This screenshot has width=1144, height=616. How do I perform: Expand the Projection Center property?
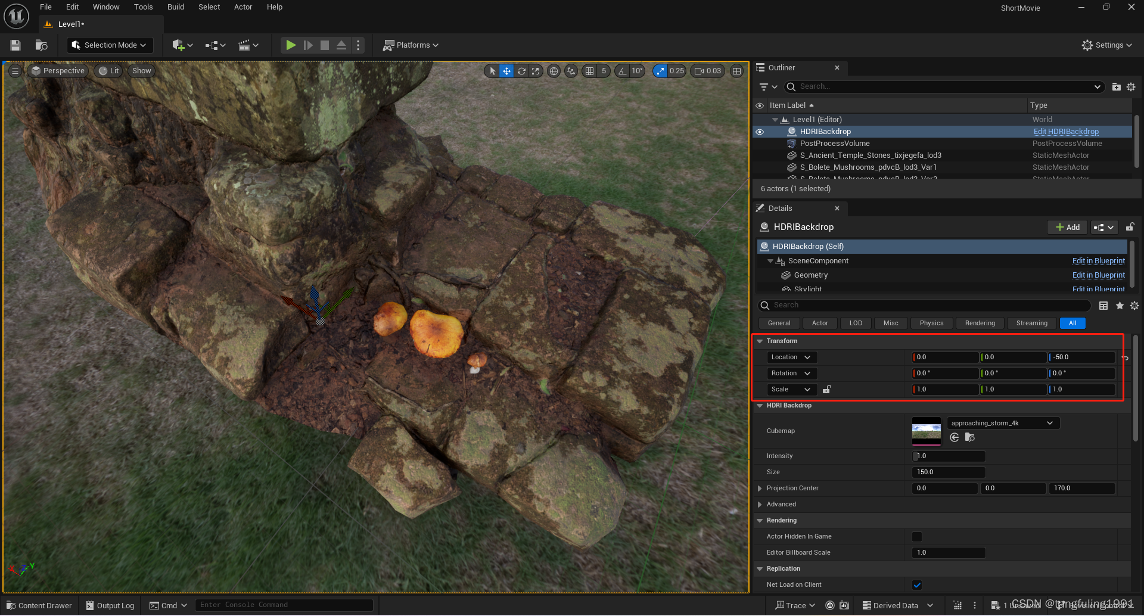coord(760,489)
